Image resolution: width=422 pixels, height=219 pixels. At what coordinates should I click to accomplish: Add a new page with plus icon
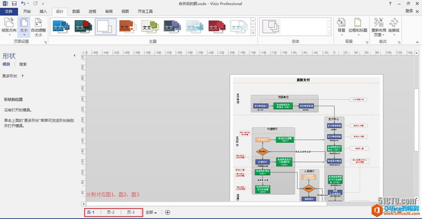point(167,212)
